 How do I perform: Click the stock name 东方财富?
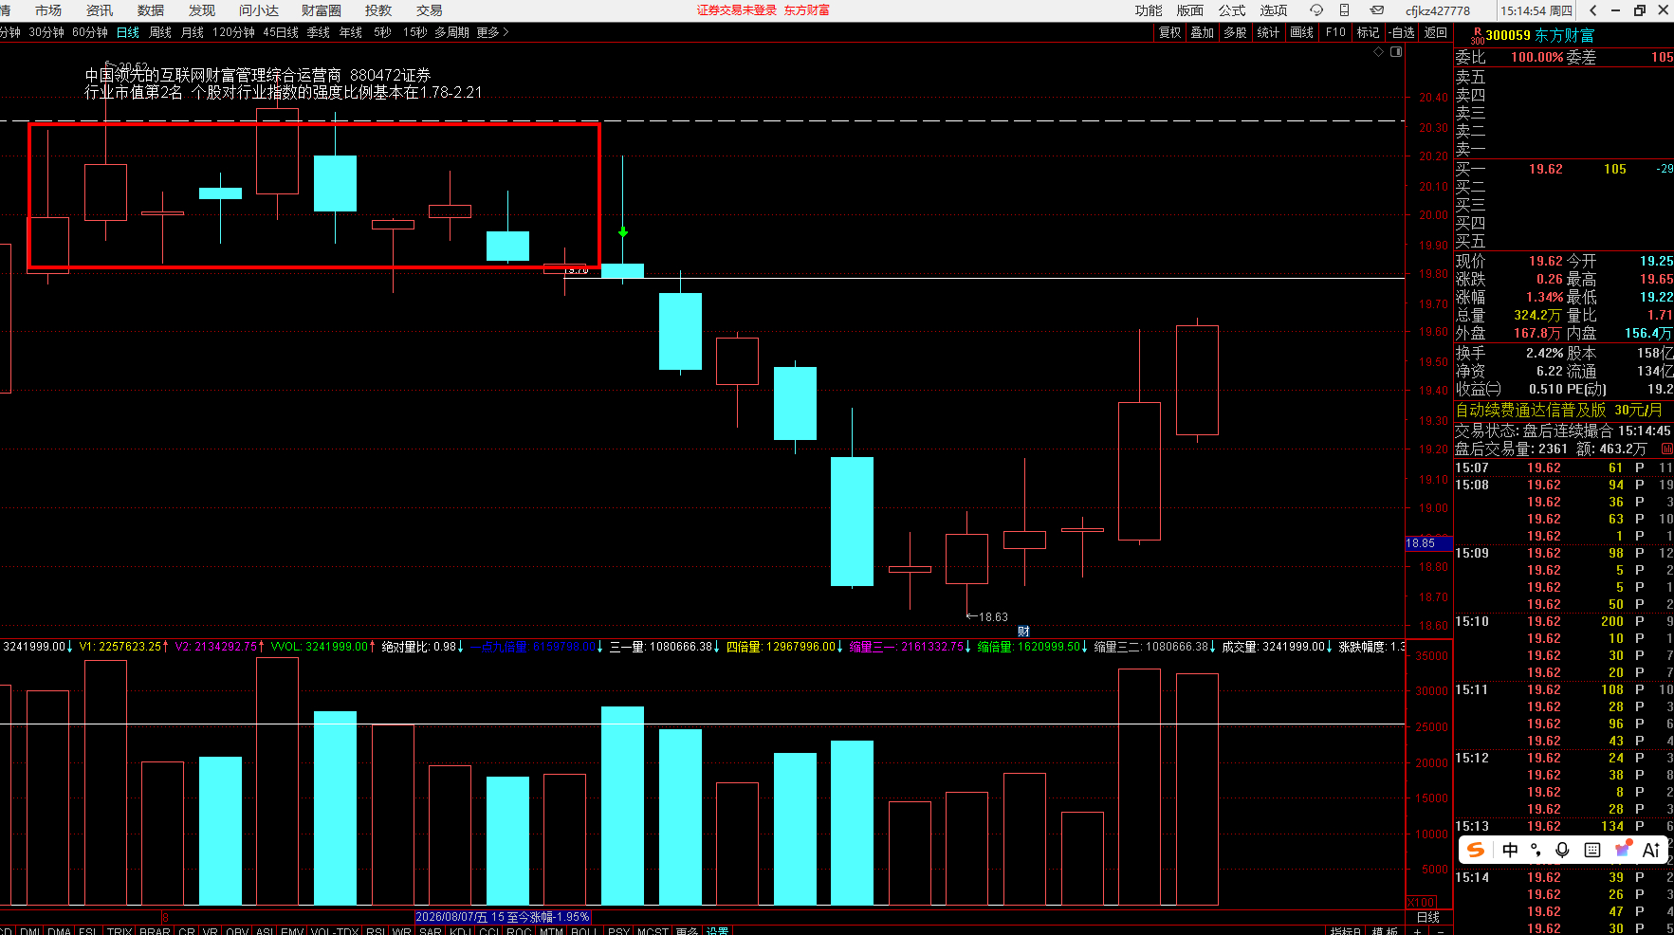tap(1565, 36)
